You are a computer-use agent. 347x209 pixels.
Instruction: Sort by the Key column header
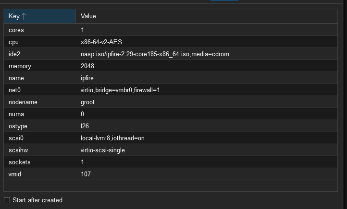coord(39,16)
